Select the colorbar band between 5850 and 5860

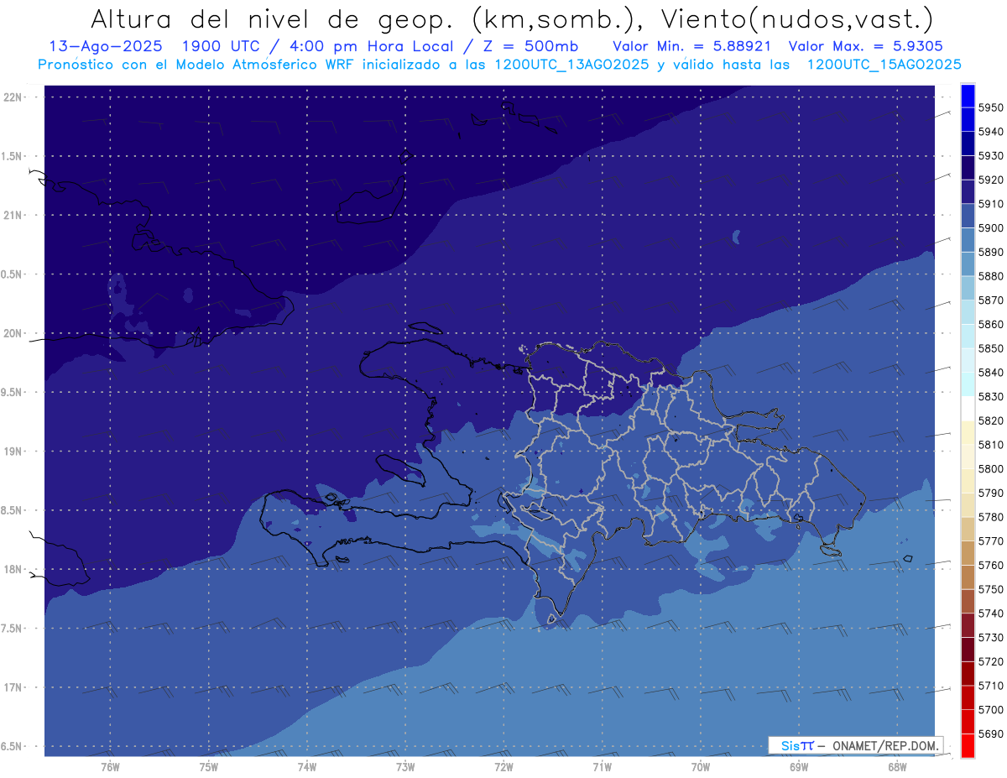click(968, 336)
